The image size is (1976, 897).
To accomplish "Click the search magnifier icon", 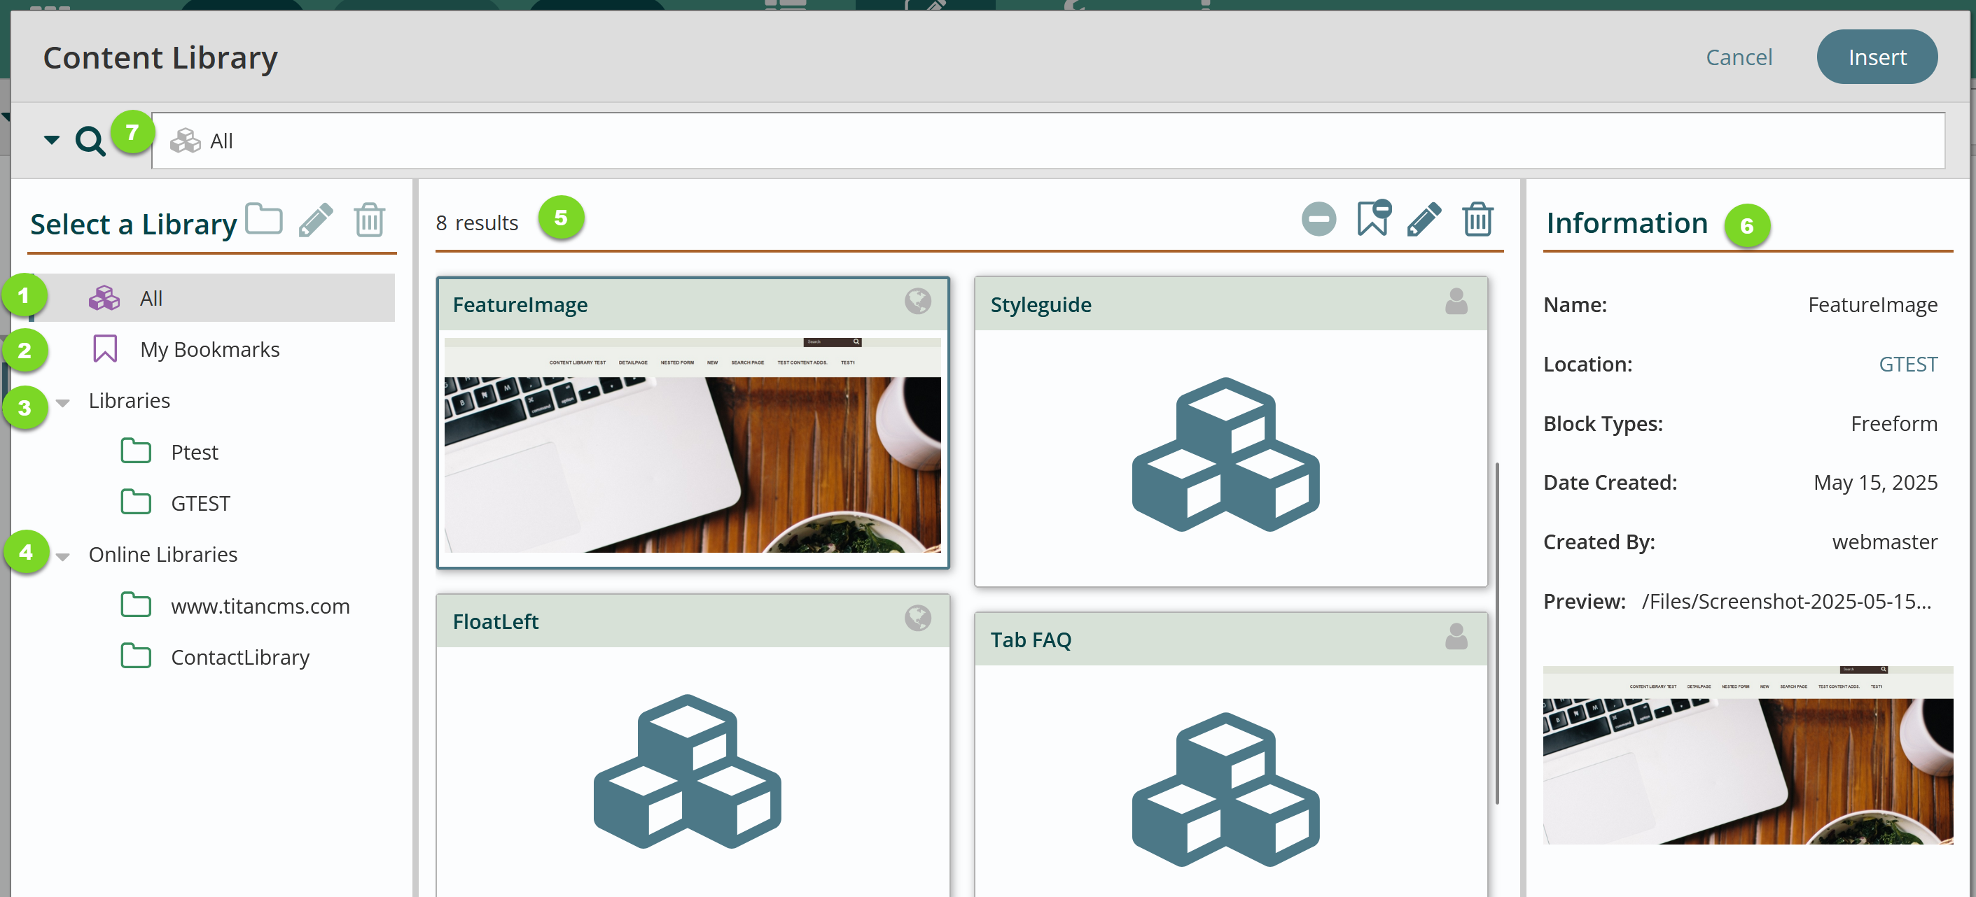I will (90, 141).
